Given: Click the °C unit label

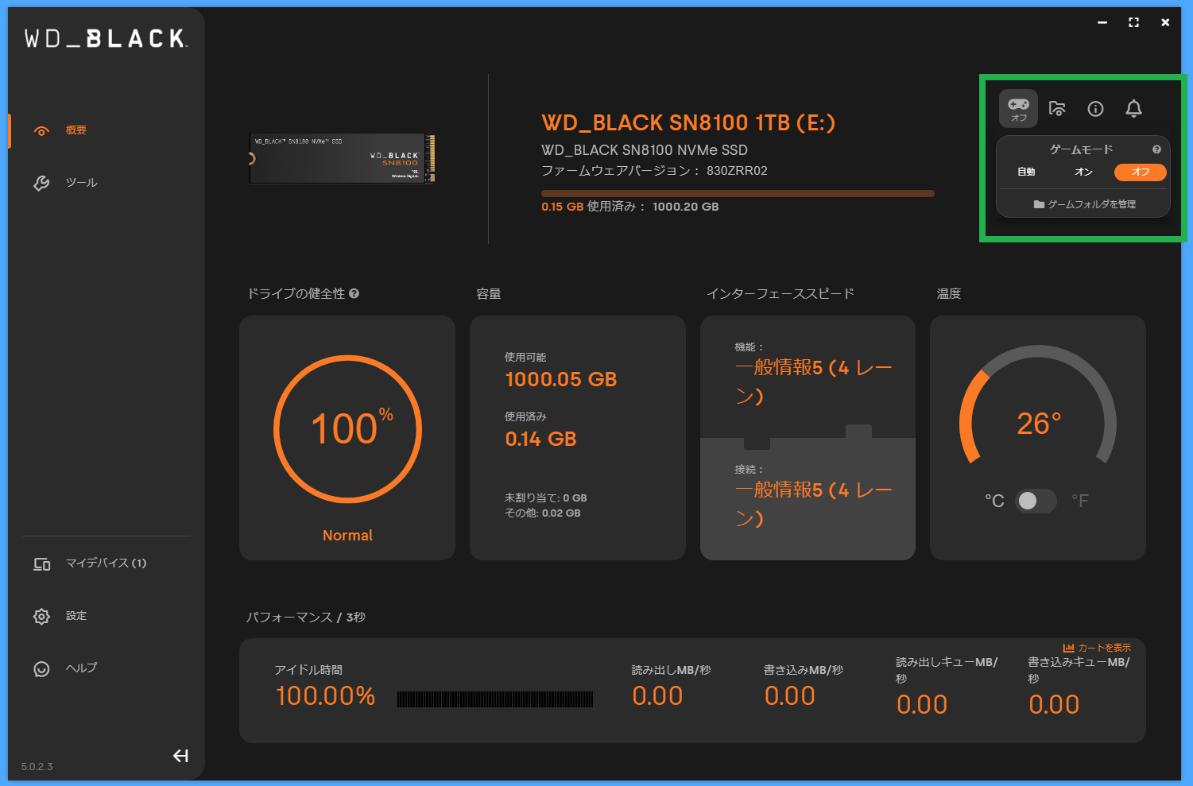Looking at the screenshot, I should [x=994, y=501].
